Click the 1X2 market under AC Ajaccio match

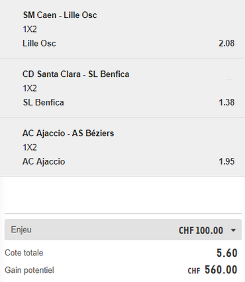(x=30, y=147)
